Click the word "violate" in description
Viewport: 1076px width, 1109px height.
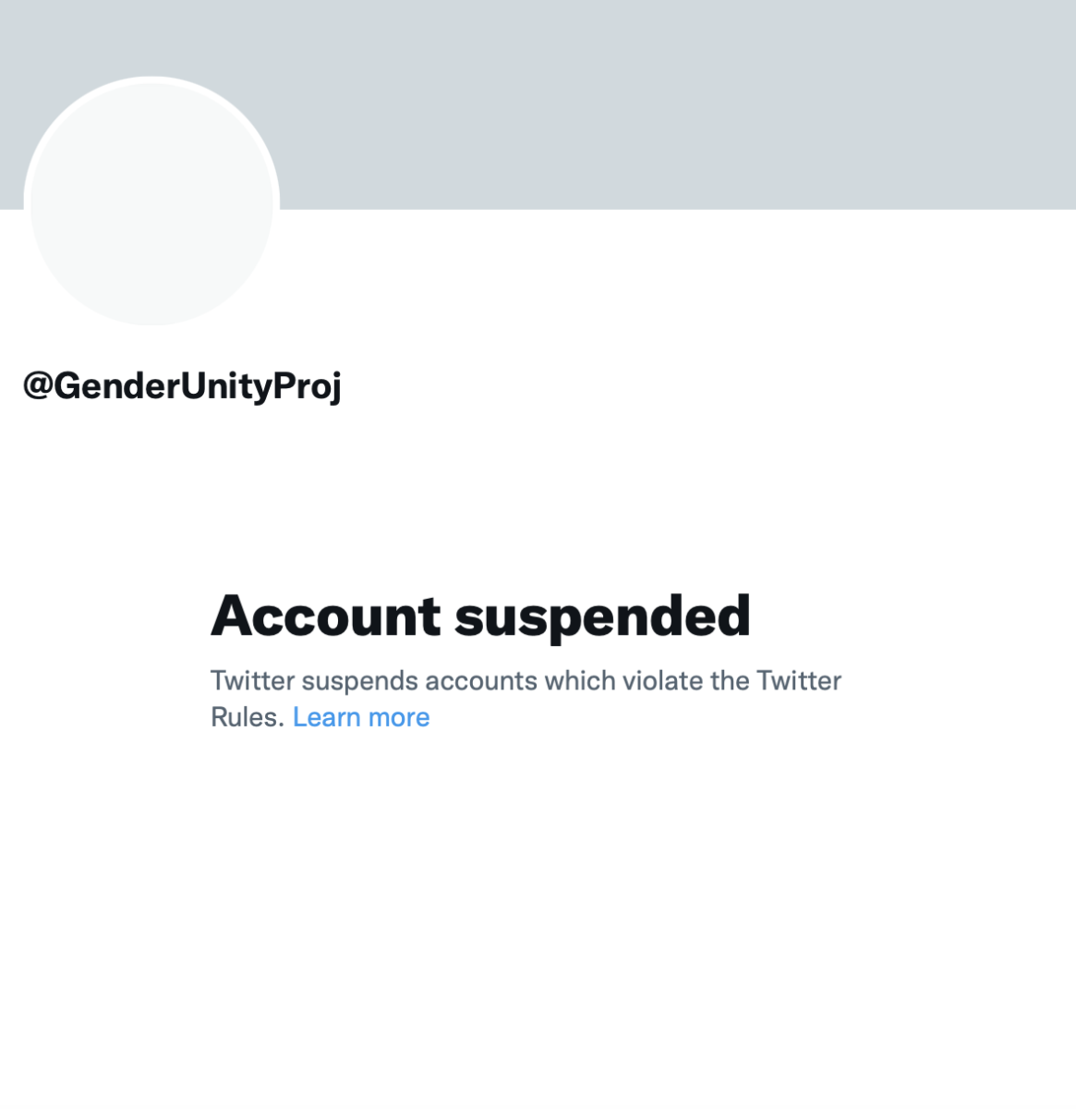coord(663,681)
